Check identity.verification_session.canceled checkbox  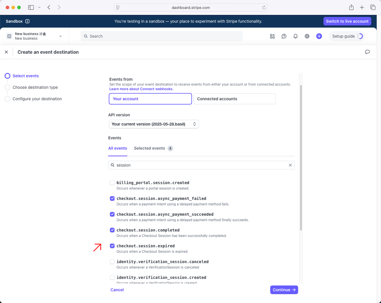(112, 262)
